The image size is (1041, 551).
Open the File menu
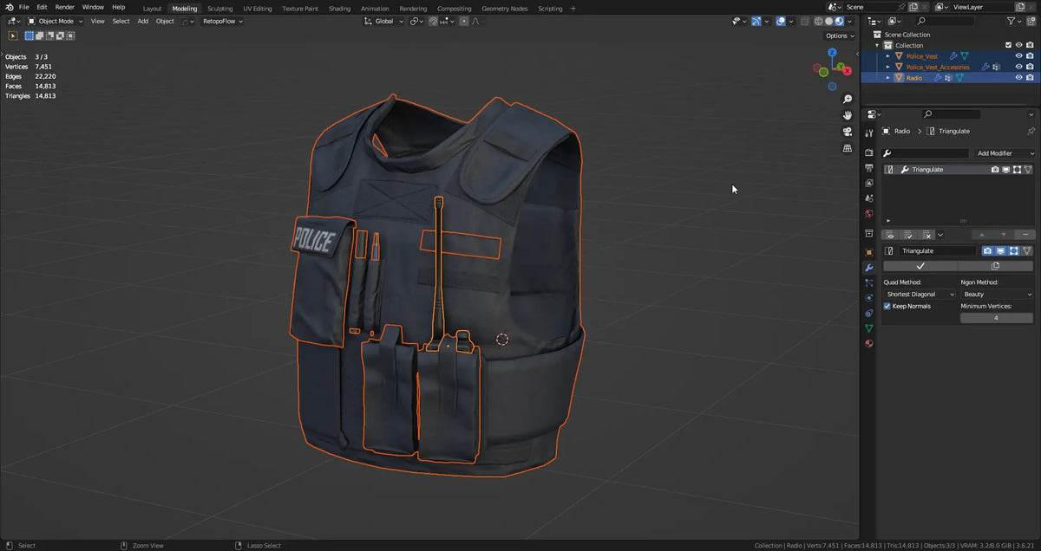point(24,7)
